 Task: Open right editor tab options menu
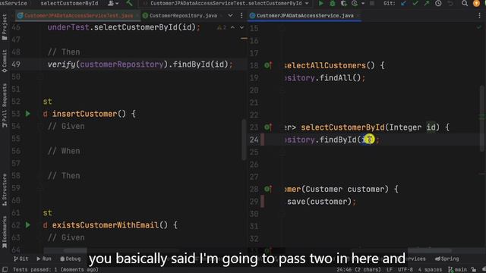coord(479,15)
